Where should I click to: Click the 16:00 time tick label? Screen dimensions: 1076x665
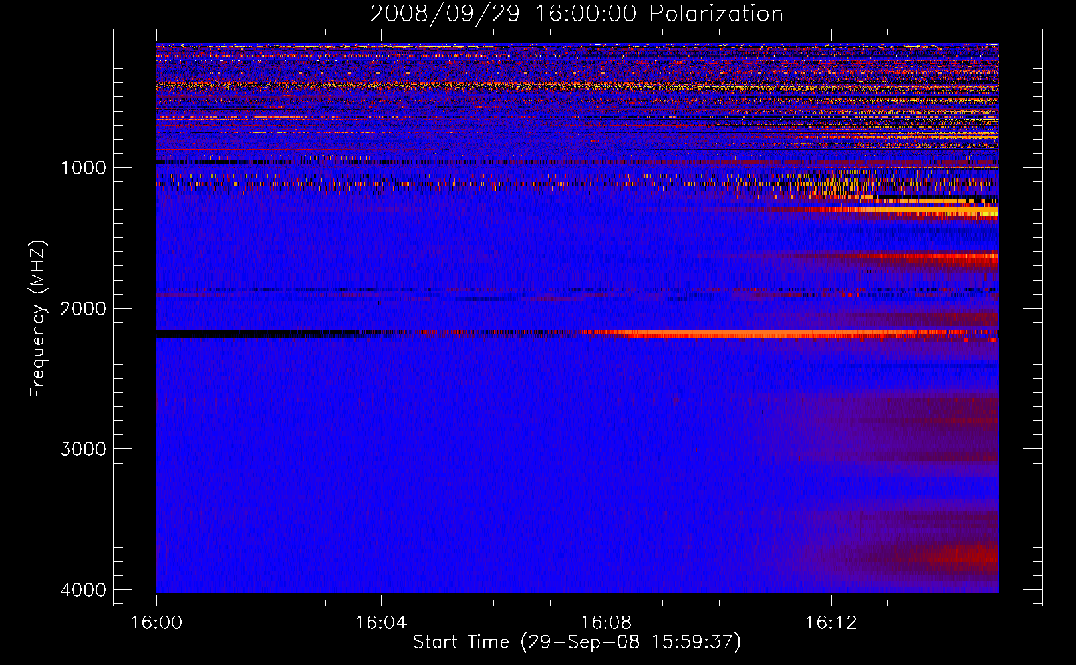[x=156, y=623]
